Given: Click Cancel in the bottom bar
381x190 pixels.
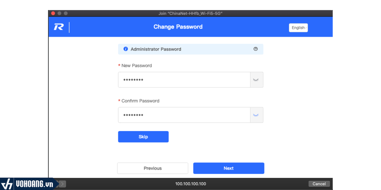Looking at the screenshot, I should [x=319, y=184].
